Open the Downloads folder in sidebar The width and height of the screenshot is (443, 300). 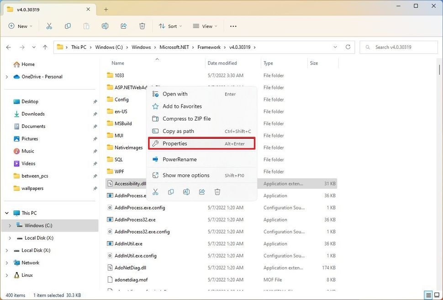tap(33, 114)
